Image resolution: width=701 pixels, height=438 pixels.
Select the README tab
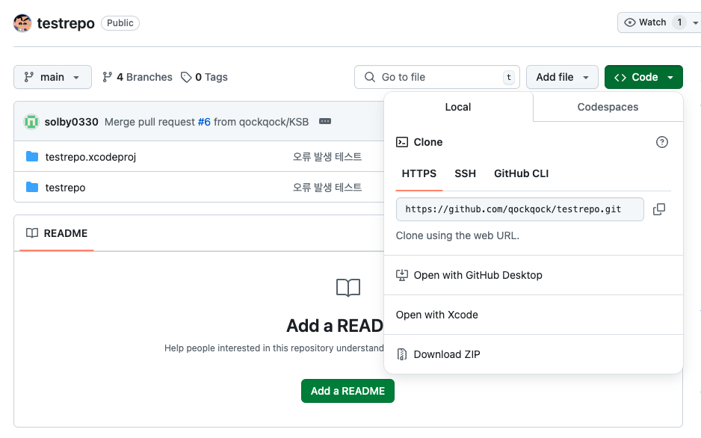click(57, 233)
